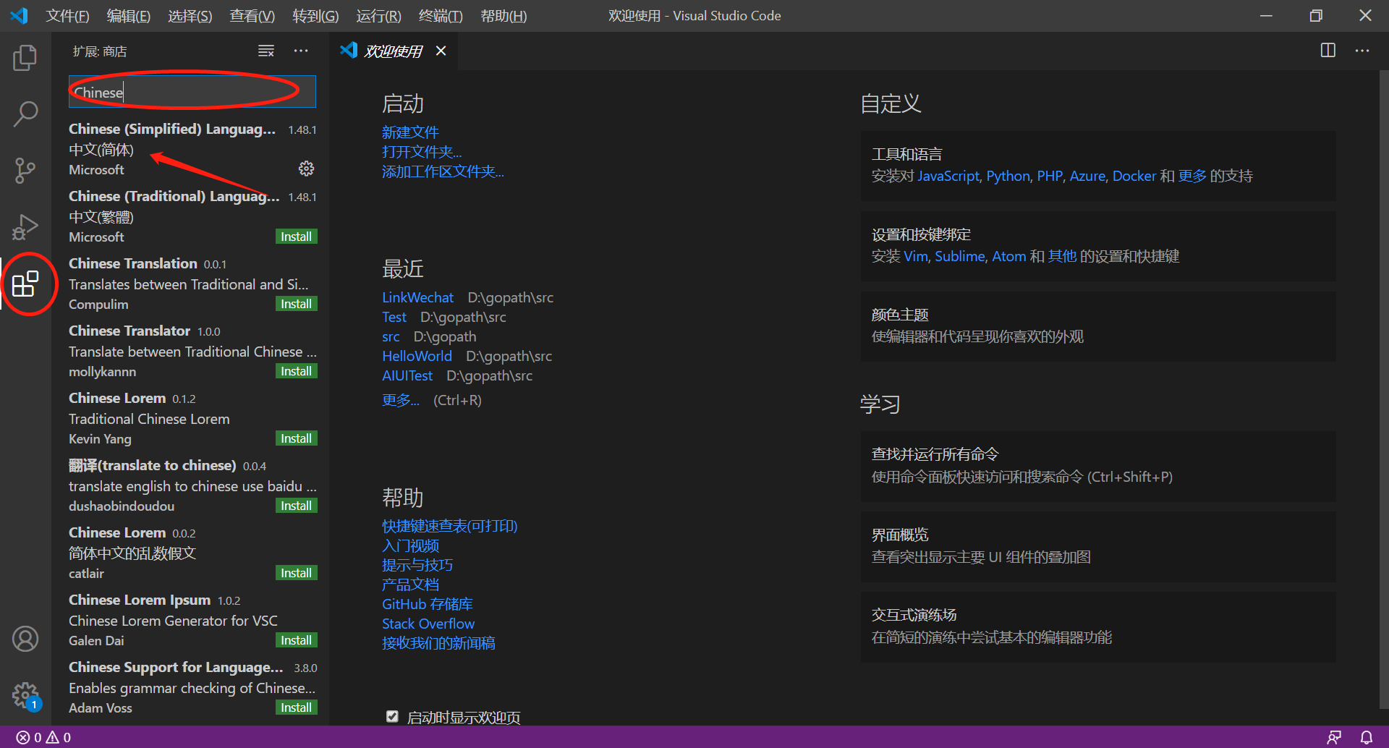
Task: Open 快捷键速查表(可打印) link
Action: (x=450, y=526)
